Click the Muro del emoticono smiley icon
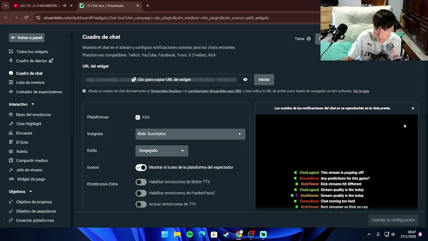This screenshot has height=241, width=428. coord(11,114)
